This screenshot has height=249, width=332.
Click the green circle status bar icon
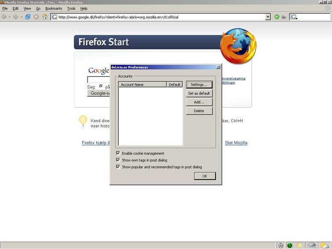pyautogui.click(x=289, y=245)
